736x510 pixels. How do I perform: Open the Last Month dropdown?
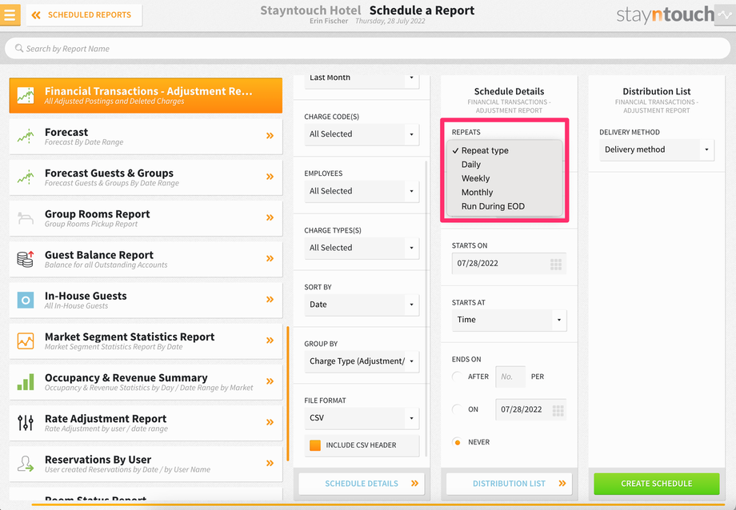click(362, 81)
